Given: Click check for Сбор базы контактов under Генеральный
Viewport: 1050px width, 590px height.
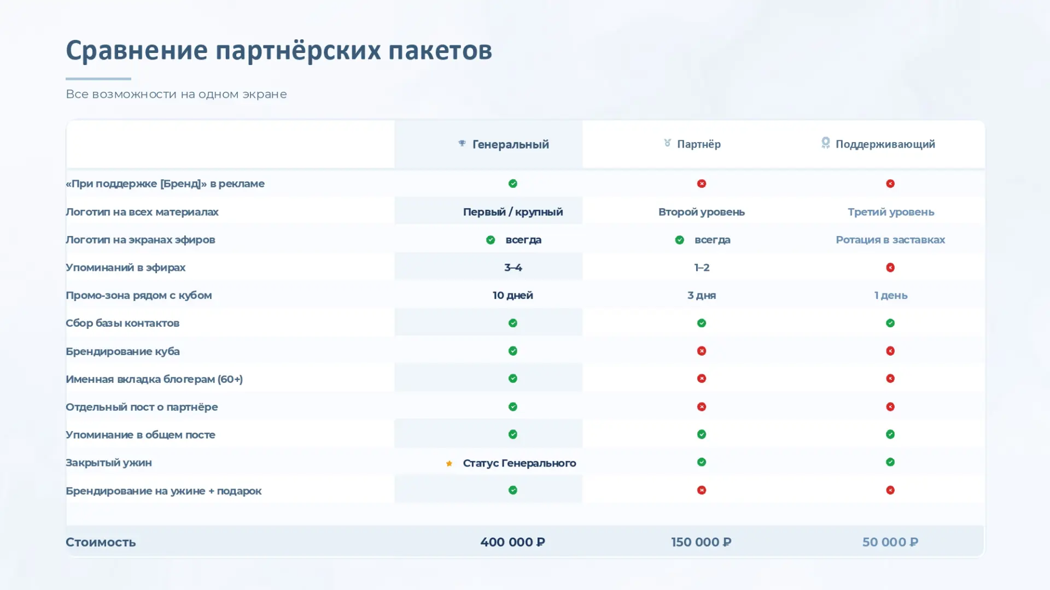Looking at the screenshot, I should pyautogui.click(x=513, y=323).
